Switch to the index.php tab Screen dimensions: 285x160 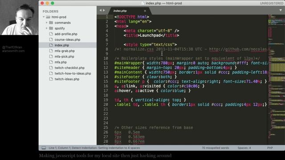(120, 11)
